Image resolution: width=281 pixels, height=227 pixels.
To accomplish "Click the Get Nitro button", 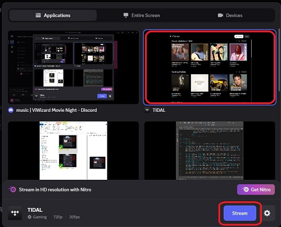I will pyautogui.click(x=256, y=189).
